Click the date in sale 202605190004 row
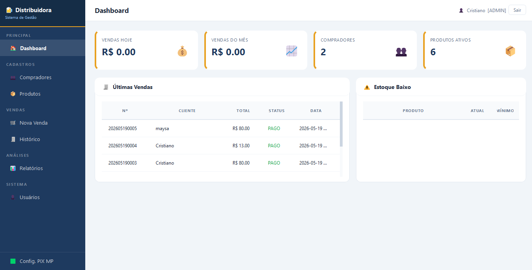The height and width of the screenshot is (270, 532). pyautogui.click(x=313, y=146)
